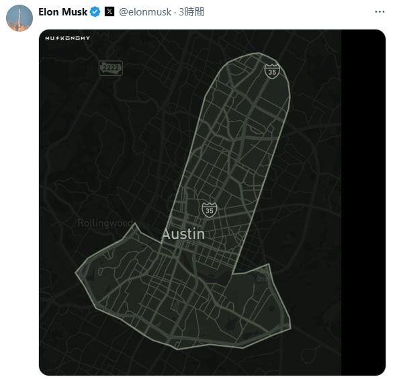This screenshot has height=379, width=393.
Task: Click the blue verified checkmark badge
Action: coord(95,12)
